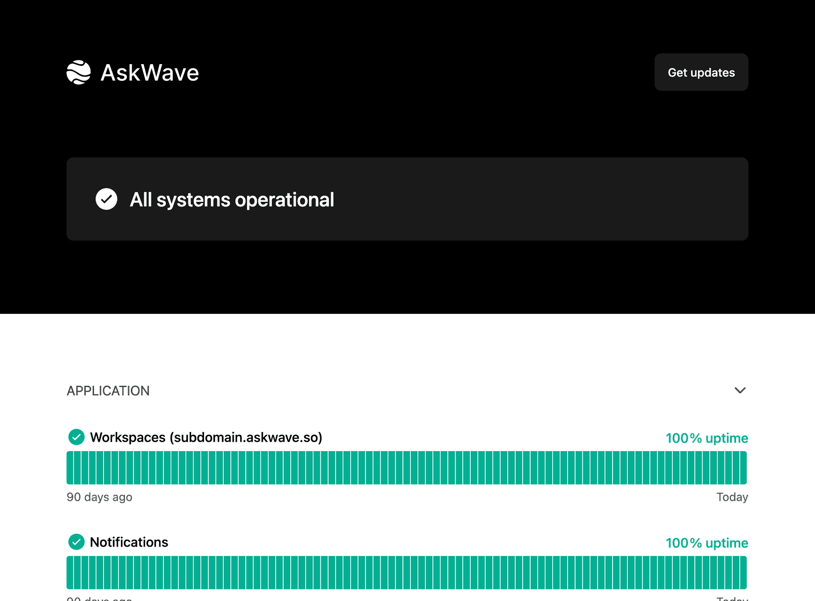Click first day bar in Workspaces uptime
Viewport: 815px width, 601px height.
(x=70, y=468)
